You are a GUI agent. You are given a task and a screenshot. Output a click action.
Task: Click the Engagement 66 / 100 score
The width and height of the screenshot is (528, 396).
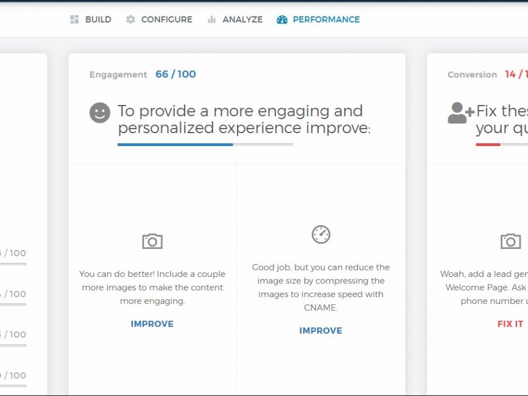pyautogui.click(x=175, y=74)
